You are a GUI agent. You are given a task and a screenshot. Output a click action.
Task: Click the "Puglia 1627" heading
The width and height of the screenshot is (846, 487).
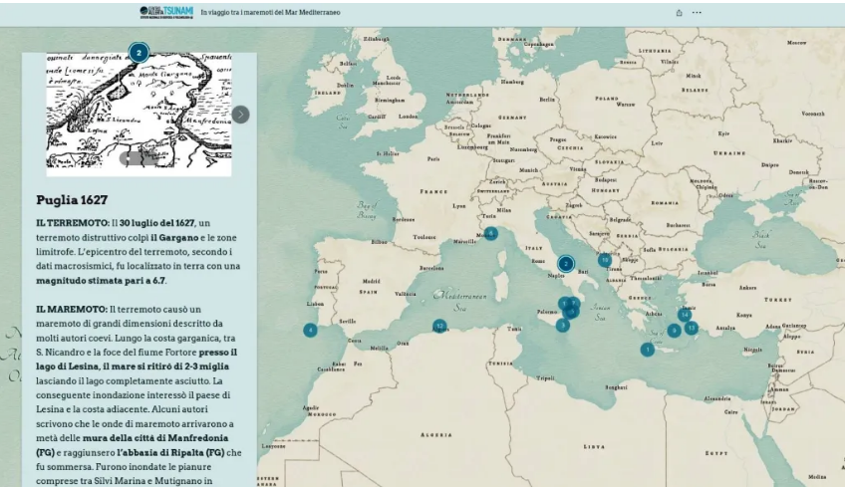pos(72,199)
